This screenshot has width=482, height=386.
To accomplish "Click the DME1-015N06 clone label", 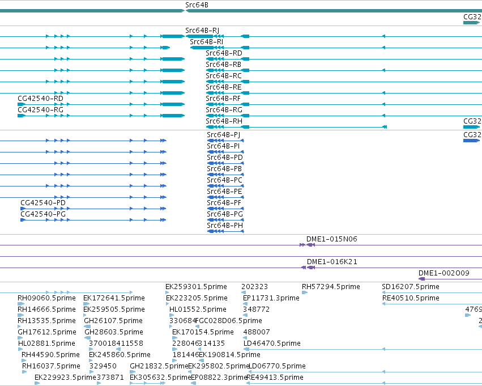I will click(x=332, y=240).
